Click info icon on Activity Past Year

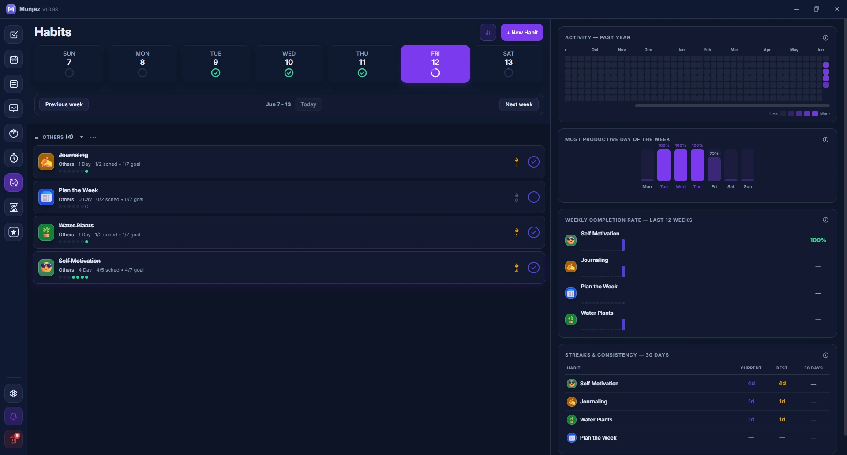[825, 37]
